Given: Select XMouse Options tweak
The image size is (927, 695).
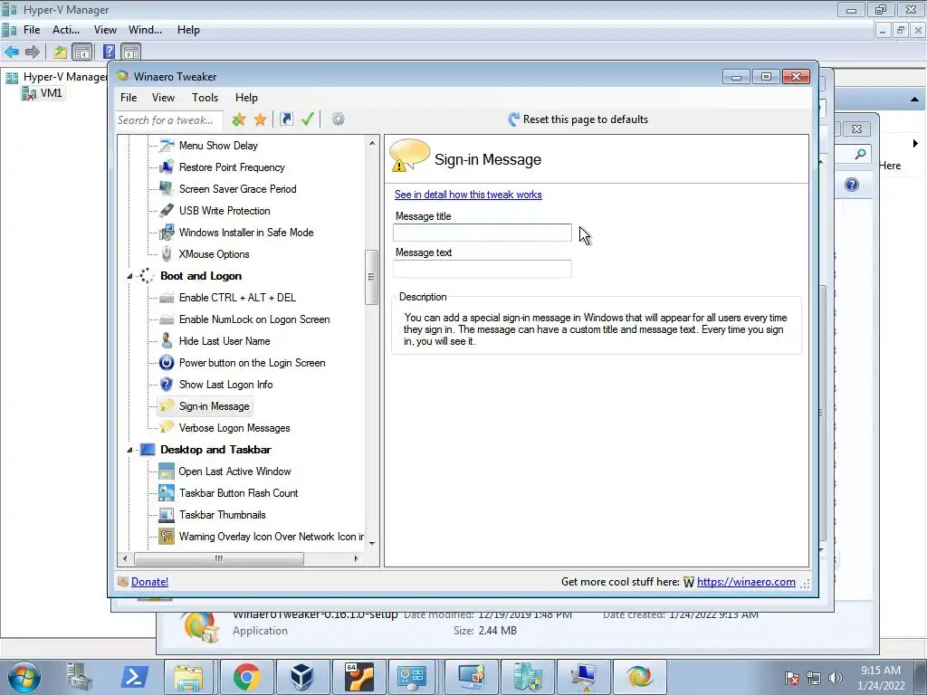Looking at the screenshot, I should coord(214,254).
